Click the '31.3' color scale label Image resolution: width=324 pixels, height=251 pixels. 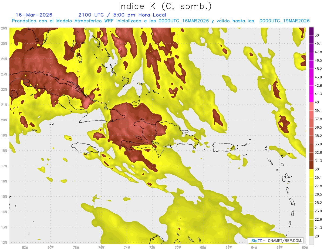tap(318, 161)
